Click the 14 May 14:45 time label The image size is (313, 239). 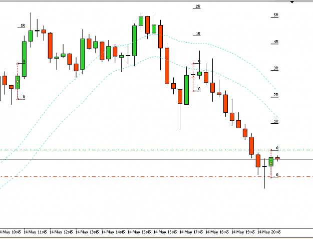[113, 232]
